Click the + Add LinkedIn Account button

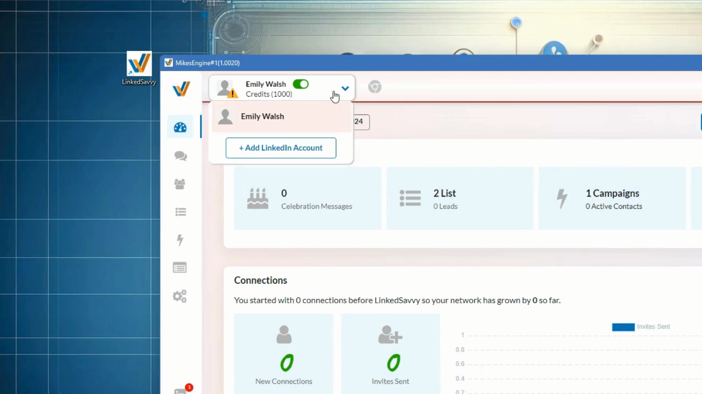pos(281,148)
